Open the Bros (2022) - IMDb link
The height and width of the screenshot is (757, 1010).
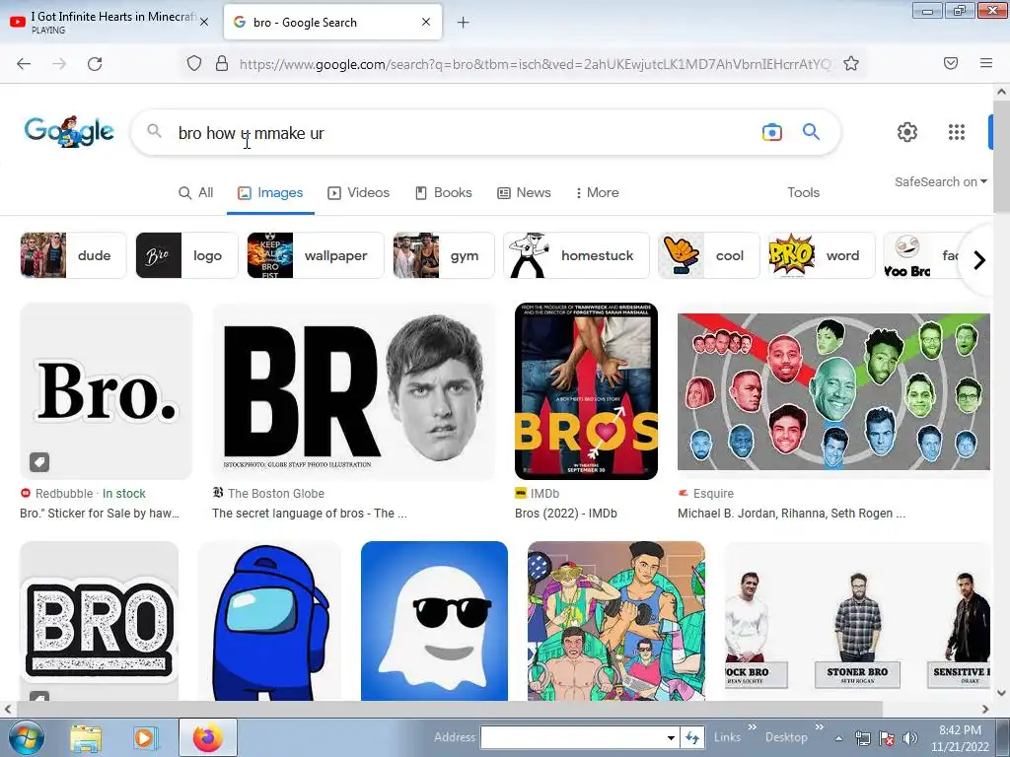point(565,514)
